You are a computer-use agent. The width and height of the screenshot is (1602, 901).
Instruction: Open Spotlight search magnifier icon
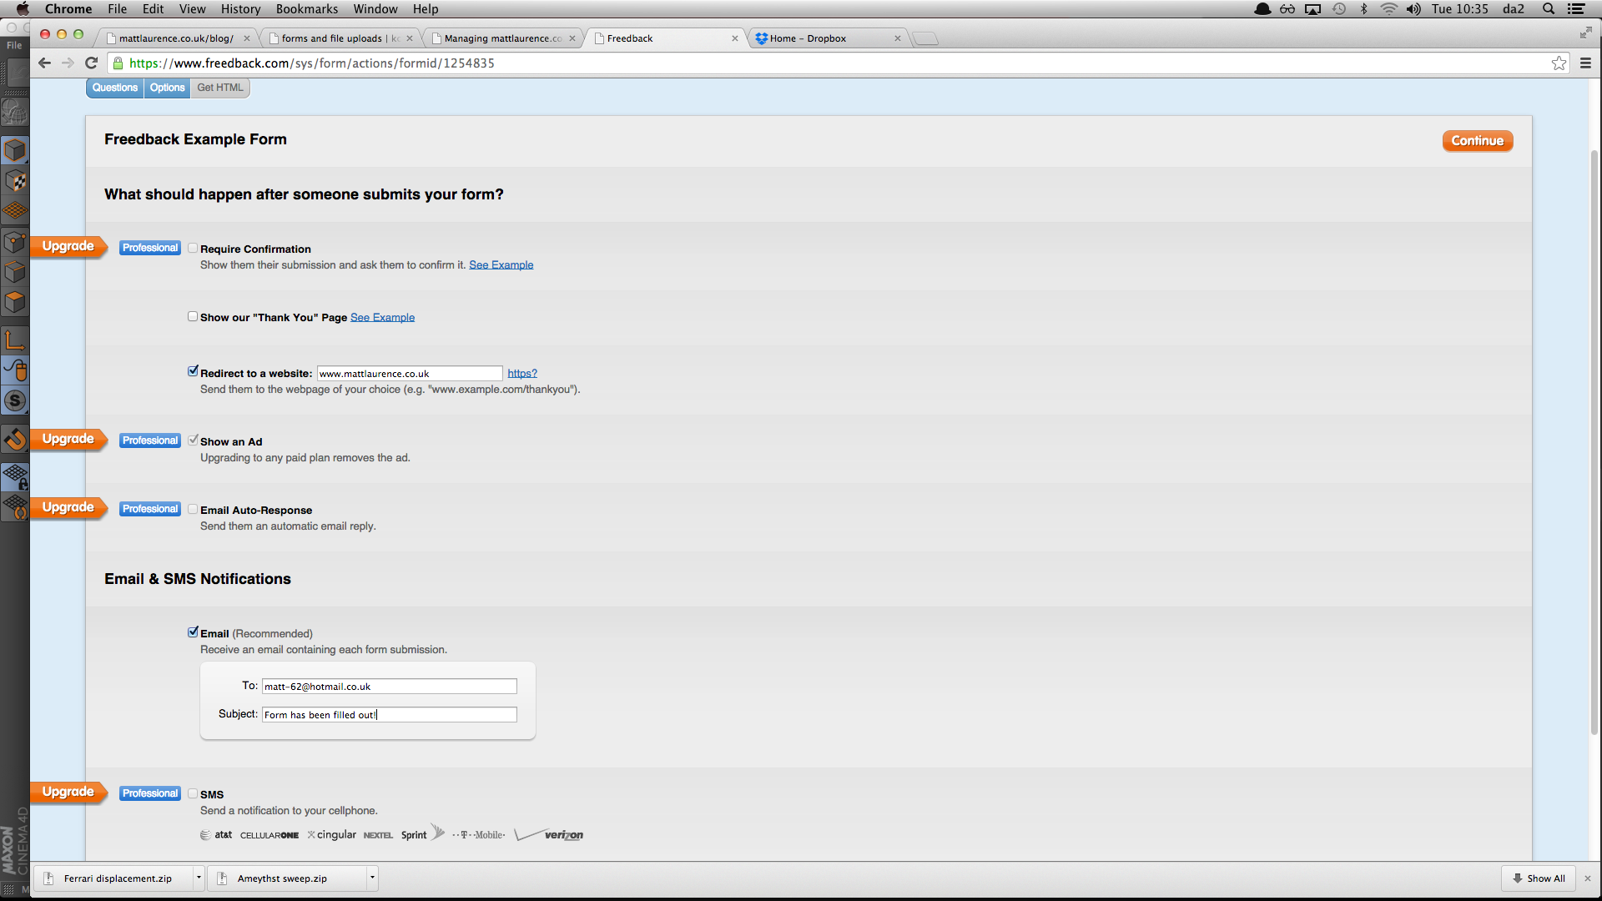pyautogui.click(x=1549, y=9)
